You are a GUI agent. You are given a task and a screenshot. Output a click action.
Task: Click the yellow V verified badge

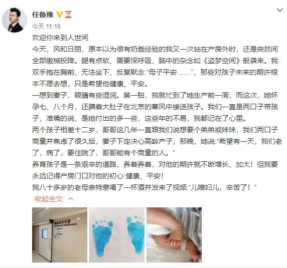tap(60, 15)
